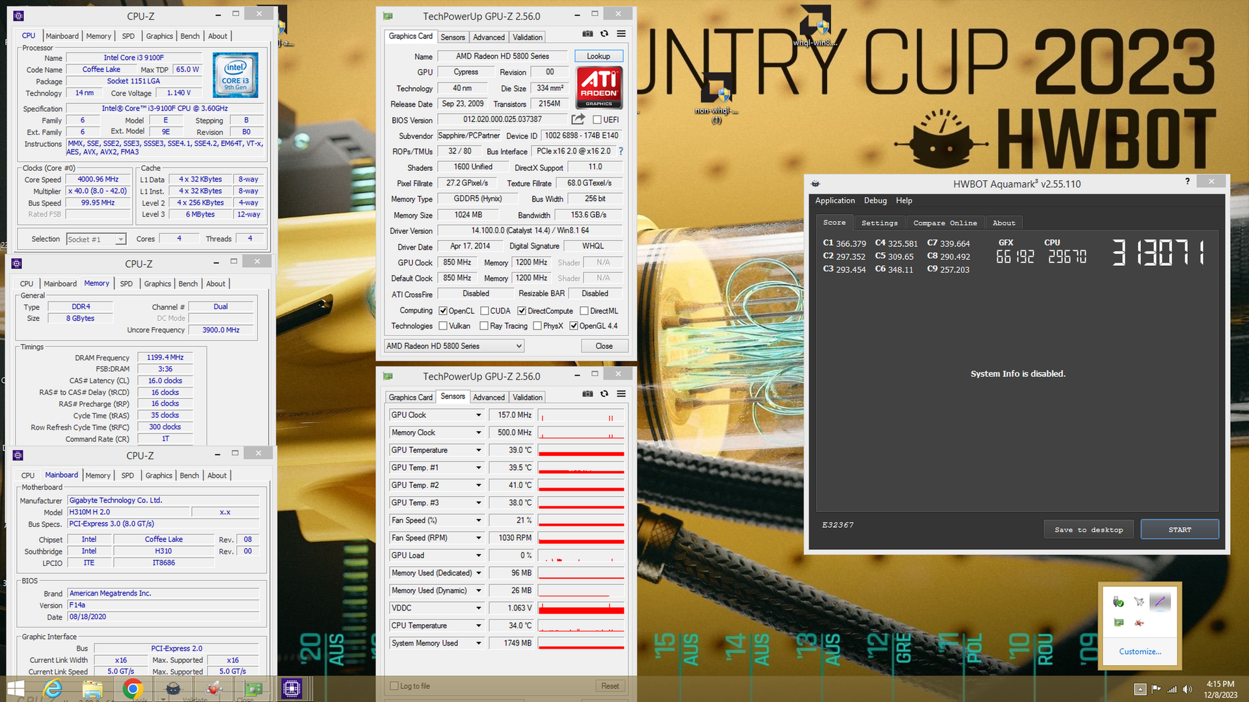This screenshot has height=702, width=1249.
Task: Open Google Chrome from the taskbar
Action: tap(133, 689)
